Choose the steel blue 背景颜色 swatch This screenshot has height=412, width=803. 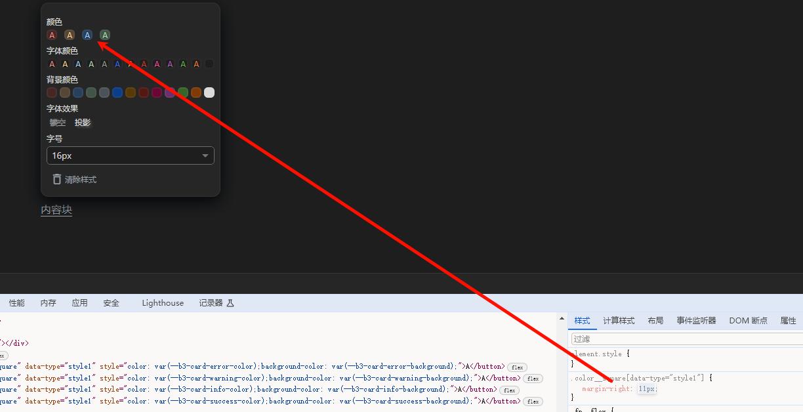click(x=78, y=93)
